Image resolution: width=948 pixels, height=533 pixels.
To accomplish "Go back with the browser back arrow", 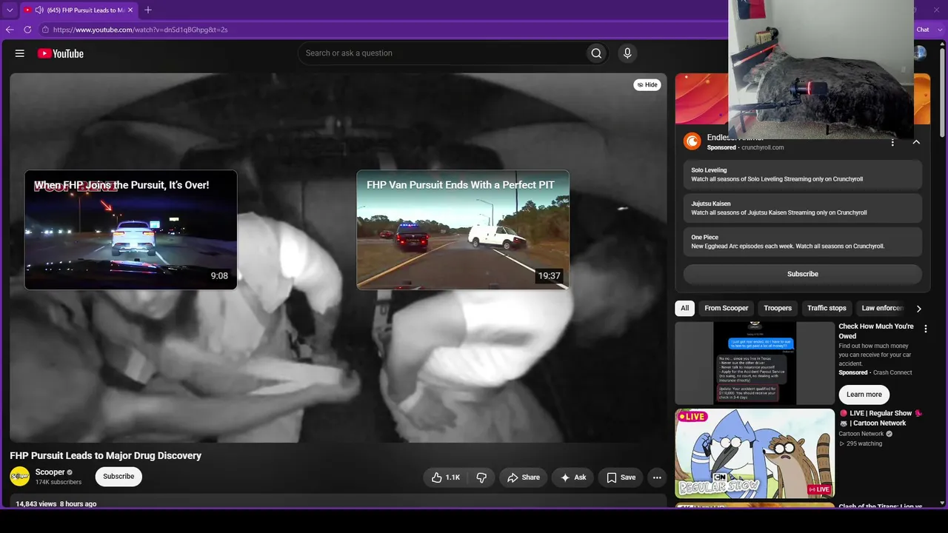I will click(10, 30).
